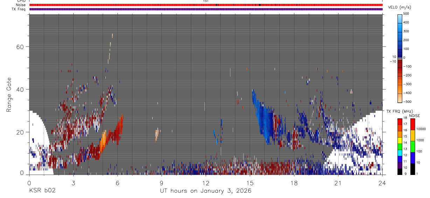Click the 3 tick on UT hours axis
The image size is (430, 198).
[73, 183]
